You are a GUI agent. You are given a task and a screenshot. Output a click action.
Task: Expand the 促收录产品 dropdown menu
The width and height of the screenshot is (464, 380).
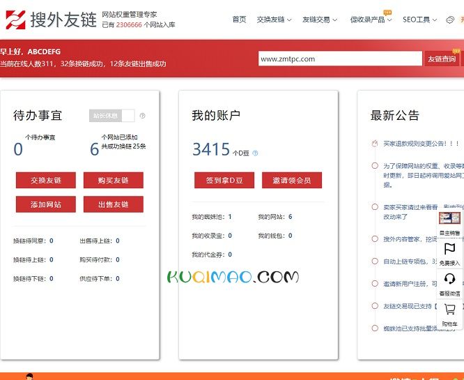(370, 20)
